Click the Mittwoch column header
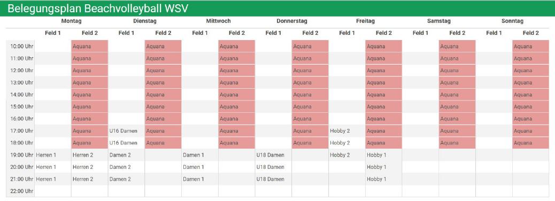 point(218,21)
